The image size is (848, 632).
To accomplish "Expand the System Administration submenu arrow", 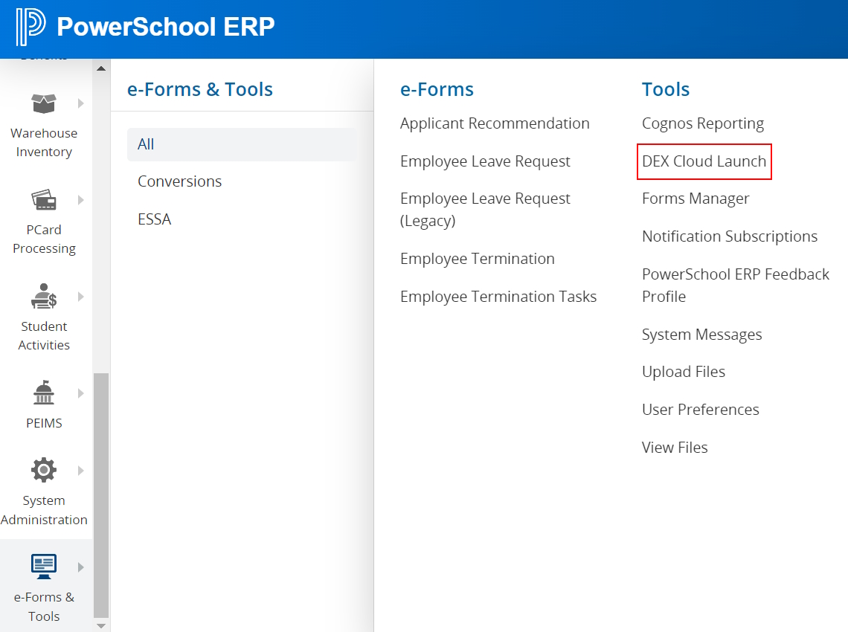I will pyautogui.click(x=81, y=471).
